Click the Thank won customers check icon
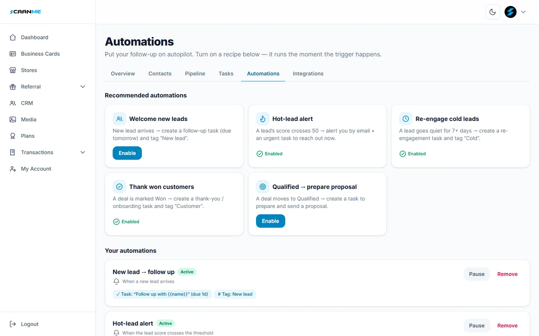This screenshot has width=539, height=336. click(120, 186)
